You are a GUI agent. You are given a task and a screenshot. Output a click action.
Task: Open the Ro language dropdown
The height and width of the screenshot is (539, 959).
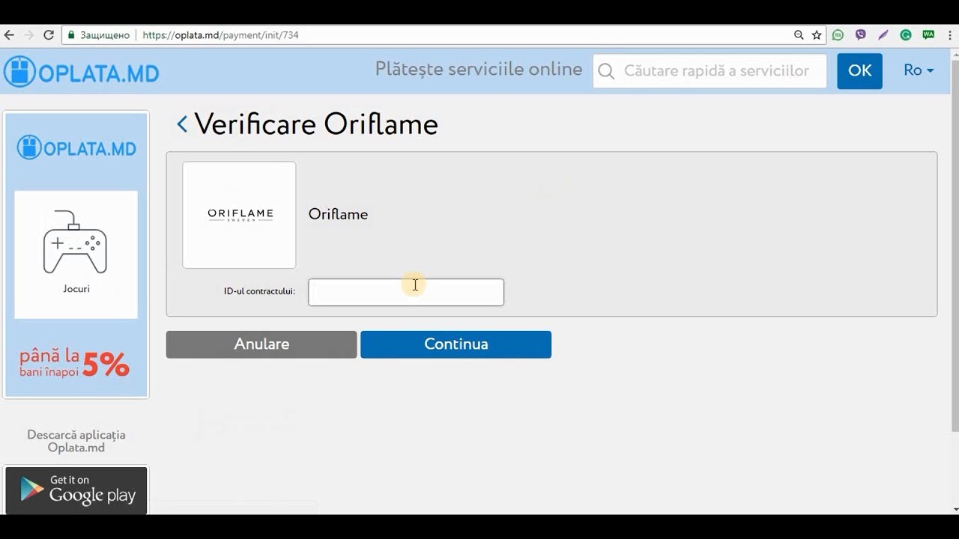pos(919,70)
